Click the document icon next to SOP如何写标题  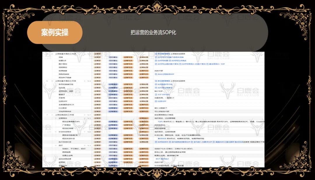(x=155, y=61)
